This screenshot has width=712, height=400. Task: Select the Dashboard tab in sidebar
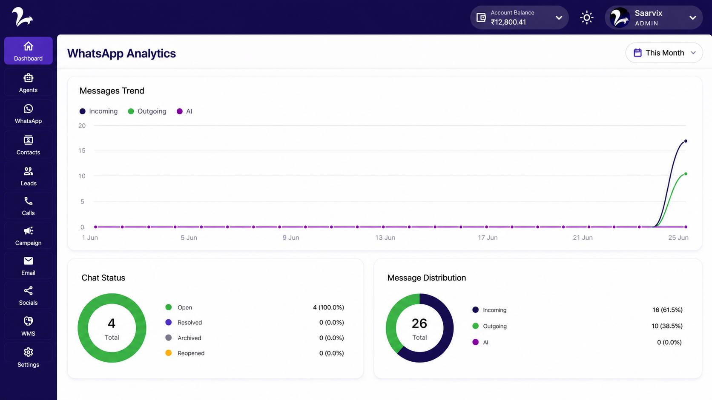click(28, 51)
